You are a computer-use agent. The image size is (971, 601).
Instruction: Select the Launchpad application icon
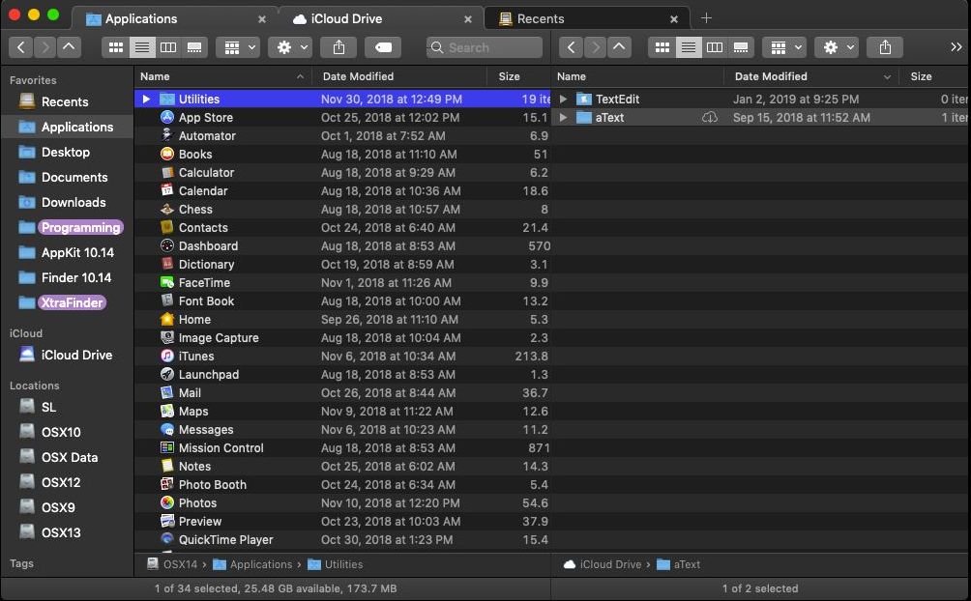pos(167,375)
